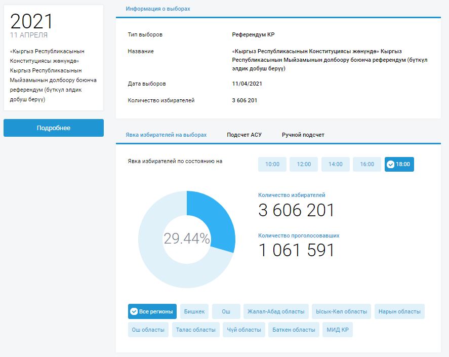Switch turnout time to 16:00

(367, 164)
